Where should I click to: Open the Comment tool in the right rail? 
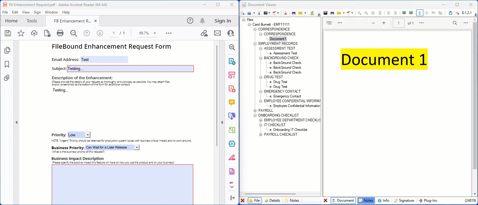click(232, 102)
